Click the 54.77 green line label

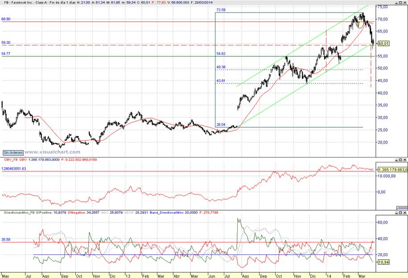[x=6, y=54]
